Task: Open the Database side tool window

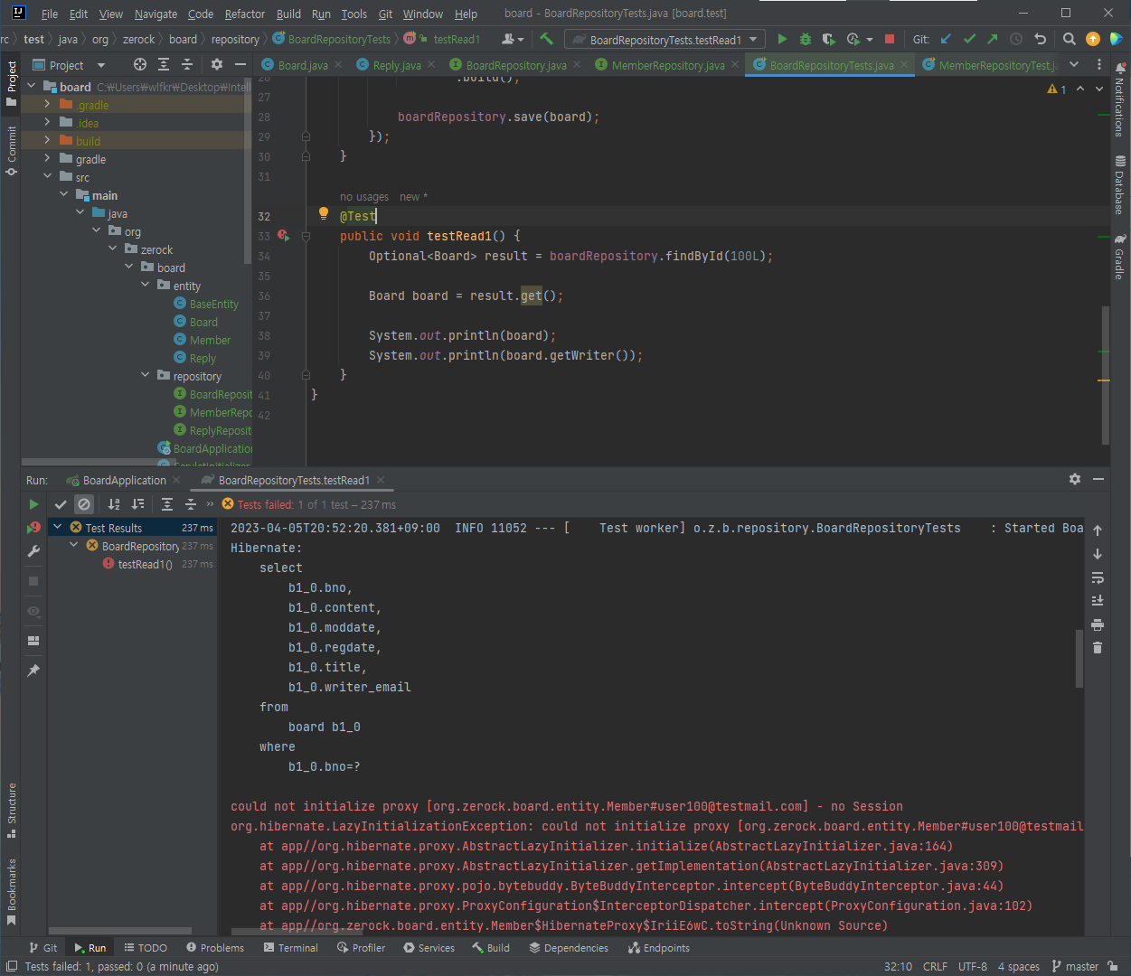Action: [x=1120, y=184]
